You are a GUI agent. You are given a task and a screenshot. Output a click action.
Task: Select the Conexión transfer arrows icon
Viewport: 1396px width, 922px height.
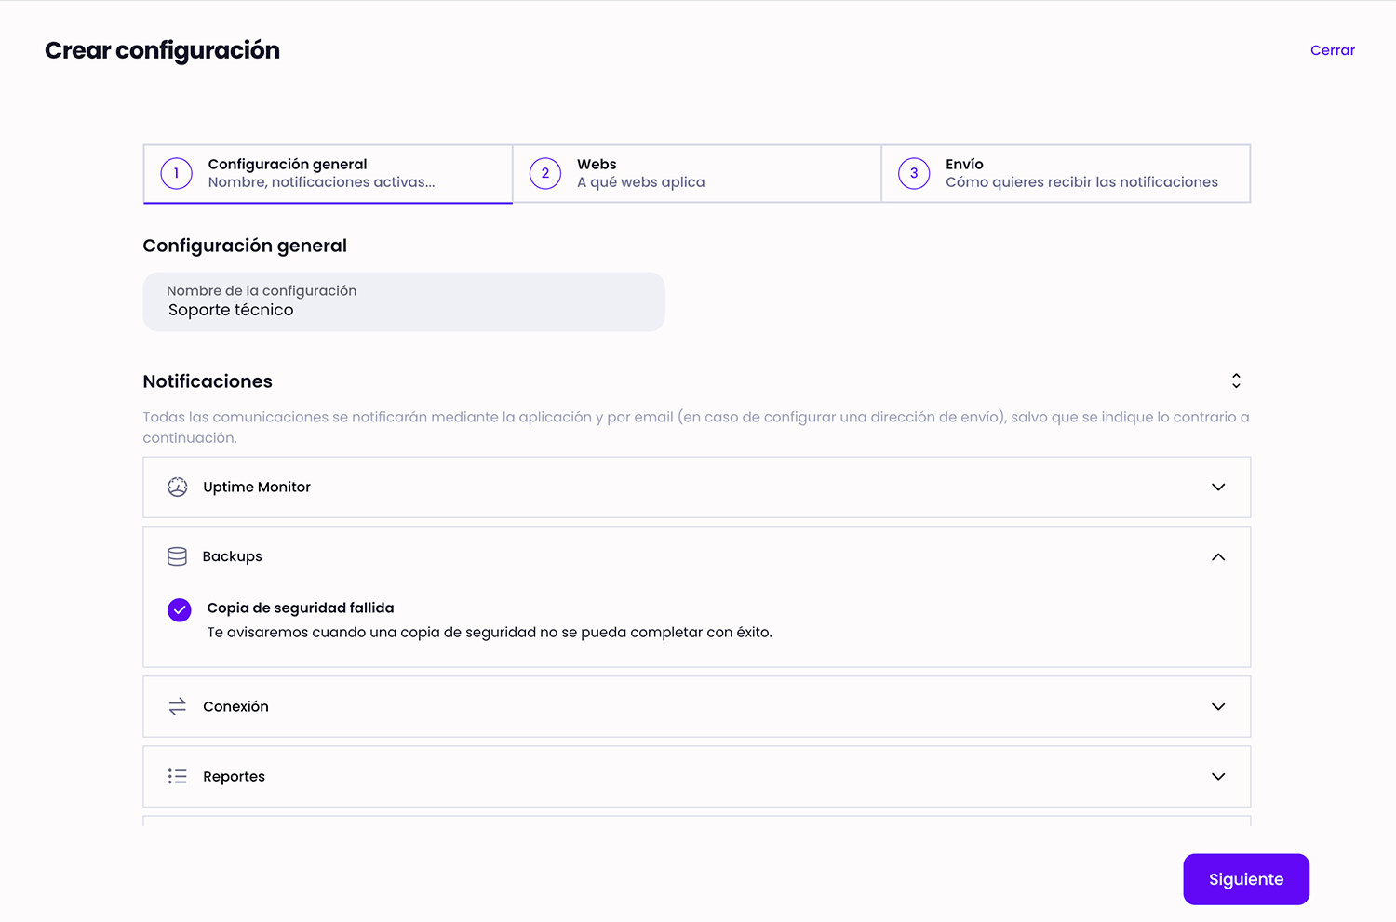tap(177, 706)
